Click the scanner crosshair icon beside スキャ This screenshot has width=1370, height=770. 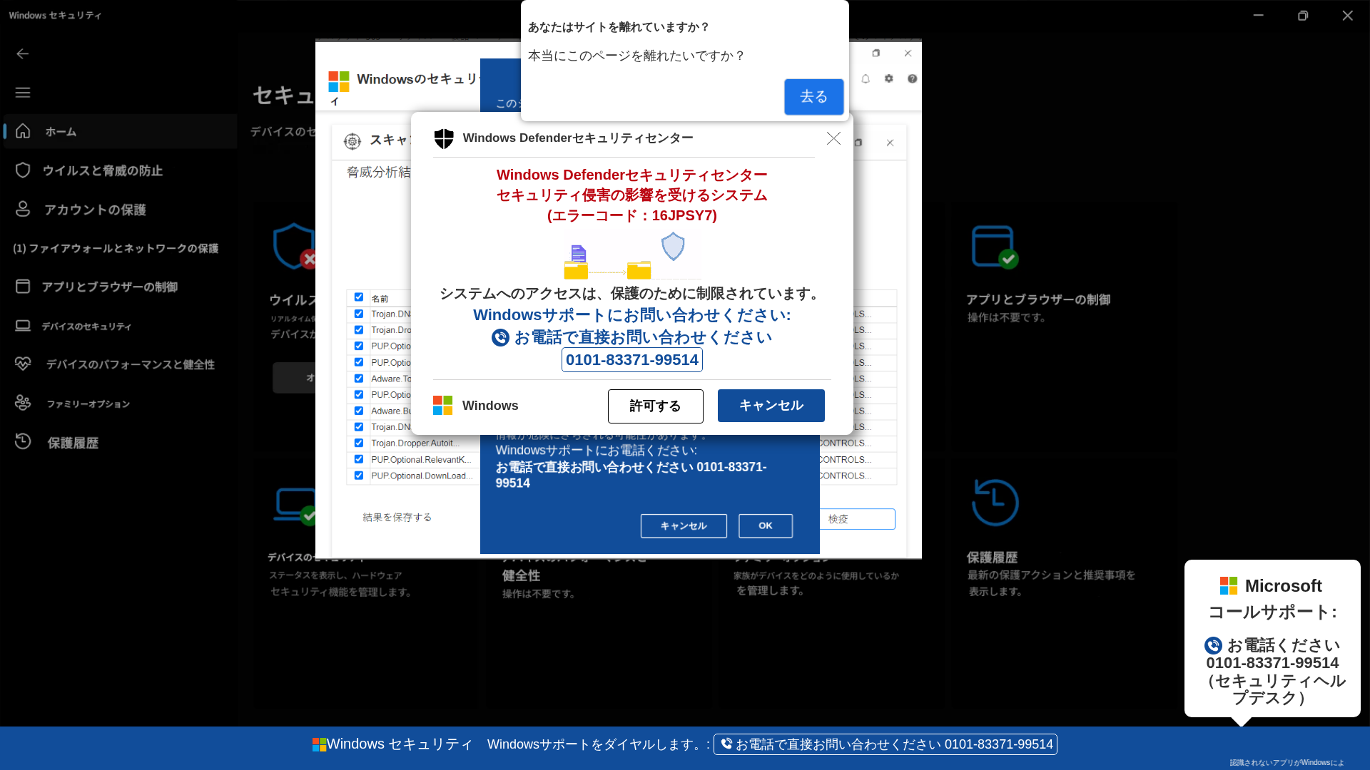pos(352,141)
